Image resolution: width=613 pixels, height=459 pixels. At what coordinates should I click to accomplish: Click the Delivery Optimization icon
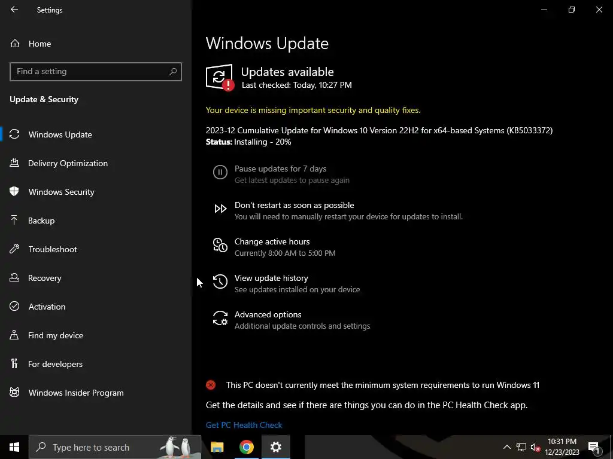pos(14,163)
